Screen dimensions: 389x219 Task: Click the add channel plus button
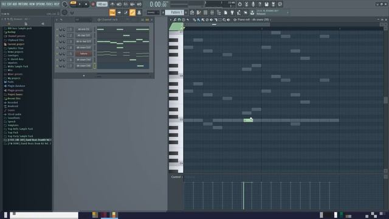tap(84, 75)
